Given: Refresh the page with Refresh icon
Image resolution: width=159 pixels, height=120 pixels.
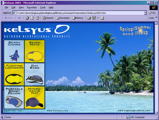Looking at the screenshot, I should click(x=32, y=18).
